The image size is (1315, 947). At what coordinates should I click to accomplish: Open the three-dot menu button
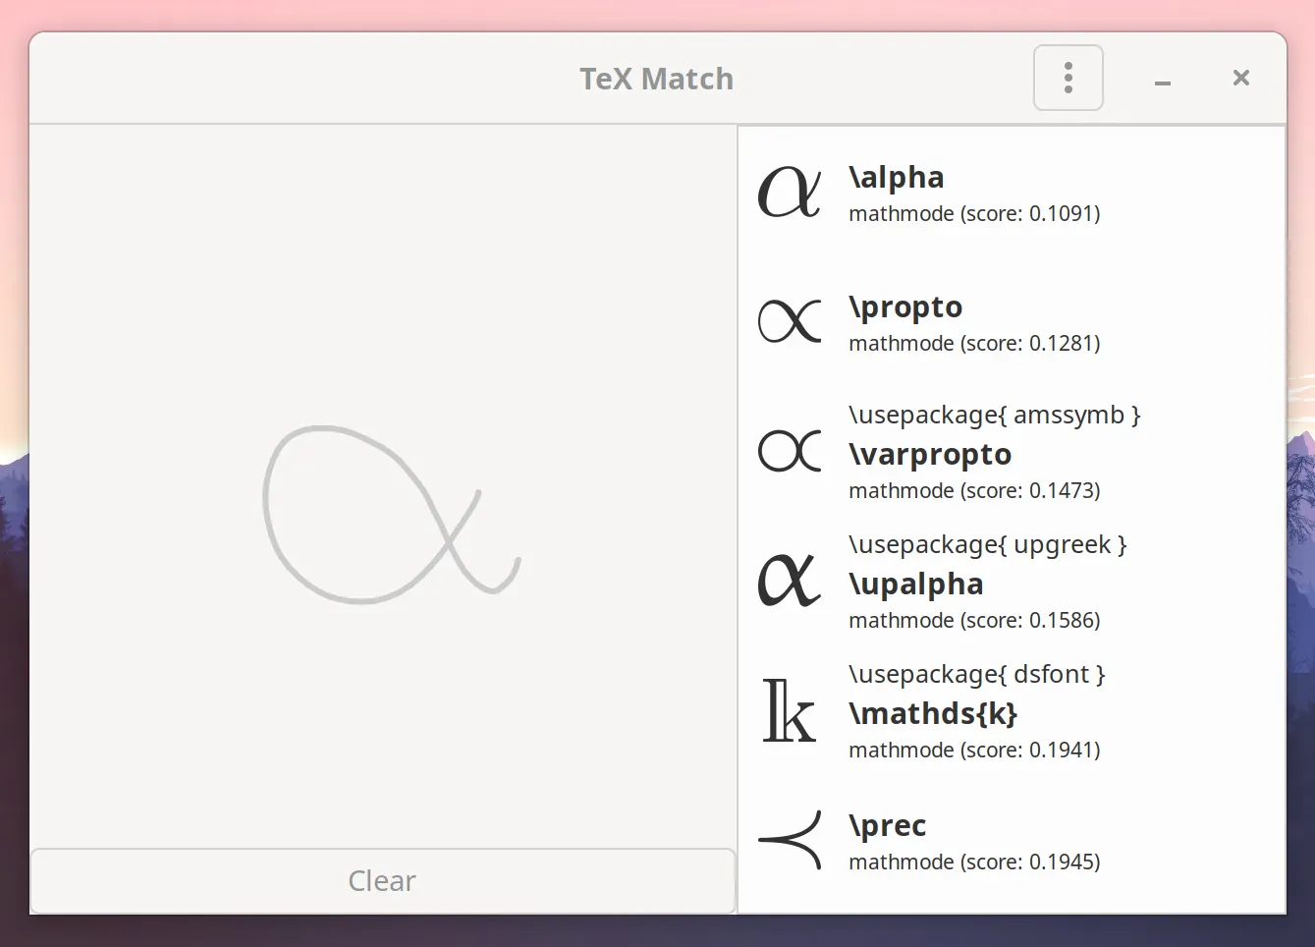click(1068, 78)
